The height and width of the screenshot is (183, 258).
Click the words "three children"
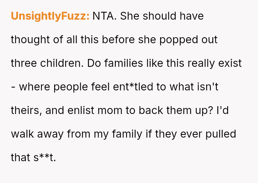pos(46,63)
